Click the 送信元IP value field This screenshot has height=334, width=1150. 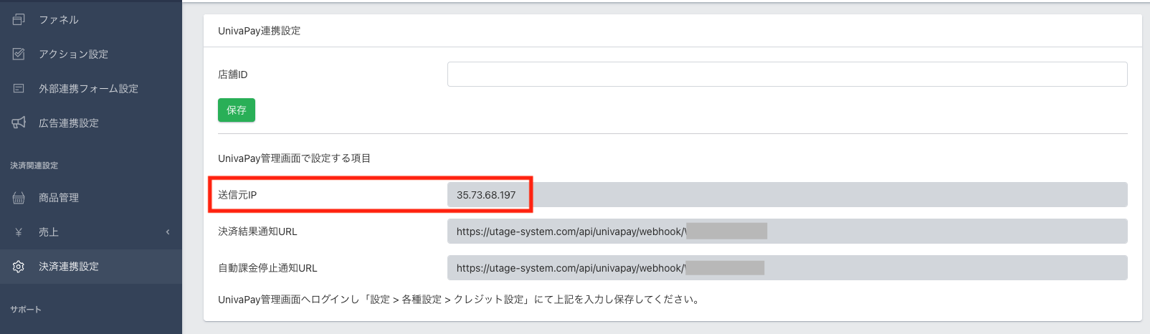pos(787,195)
